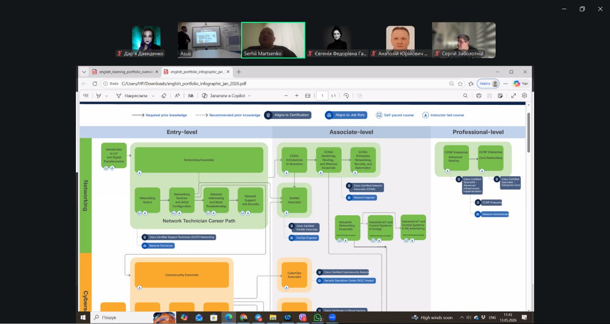This screenshot has width=610, height=324.
Task: Open the favorites list icon
Action: point(471,83)
